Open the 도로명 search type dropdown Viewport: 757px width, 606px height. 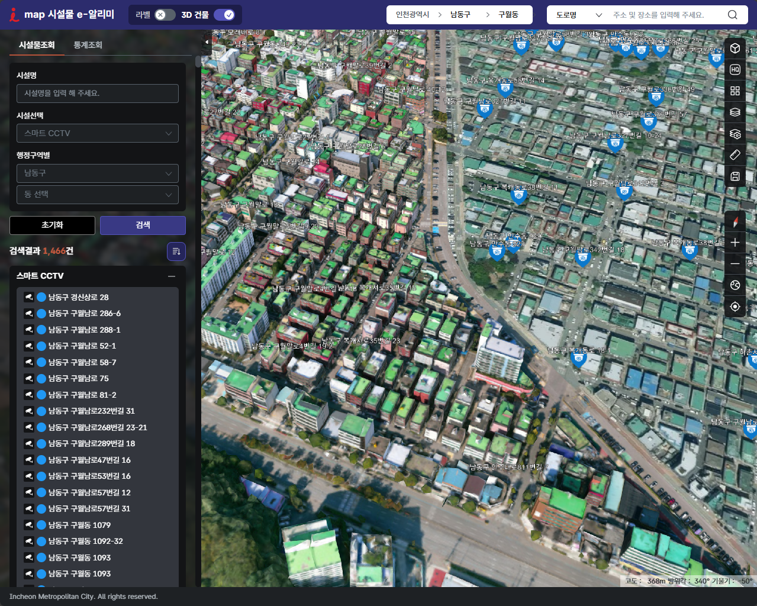[x=578, y=15]
